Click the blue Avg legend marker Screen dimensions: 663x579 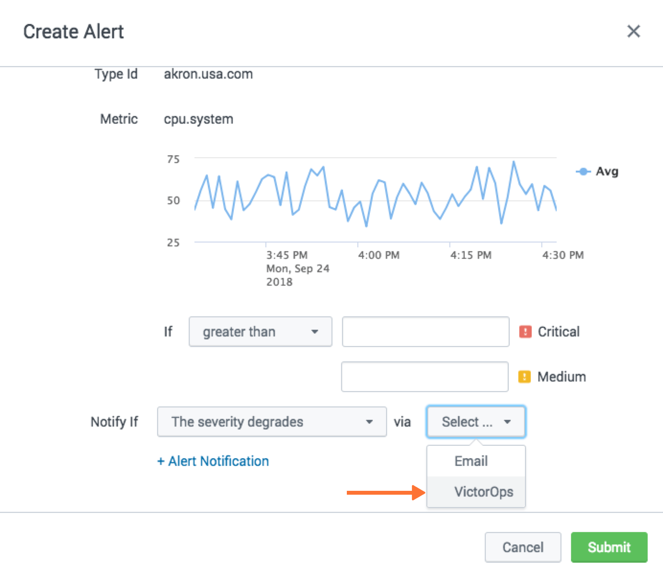coord(583,171)
